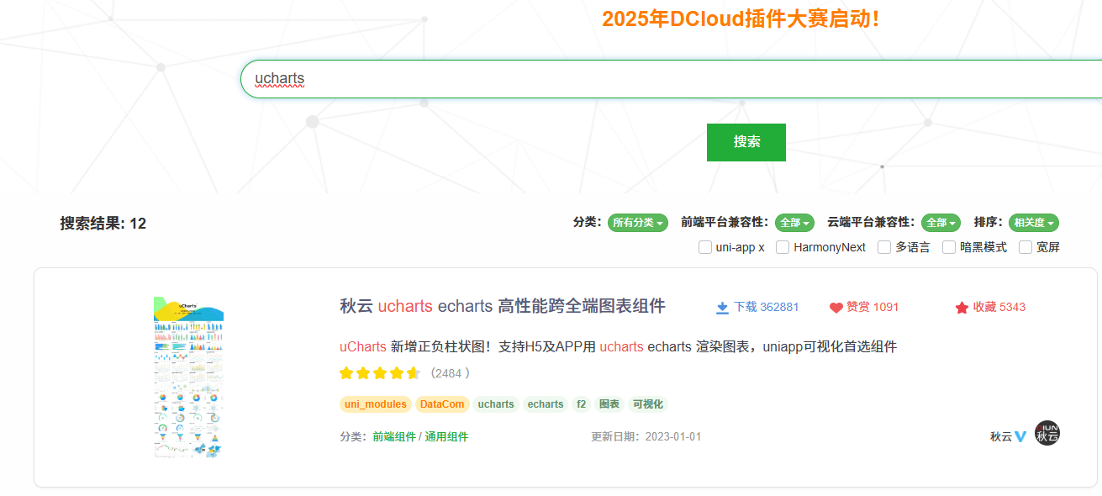The width and height of the screenshot is (1102, 496).
Task: Check the 多语言 filter box
Action: (x=884, y=247)
